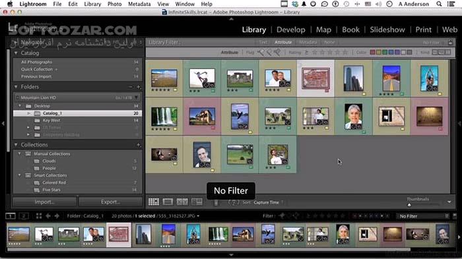Toggle the a-z sort direction icon
The height and width of the screenshot is (259, 462).
click(x=234, y=202)
